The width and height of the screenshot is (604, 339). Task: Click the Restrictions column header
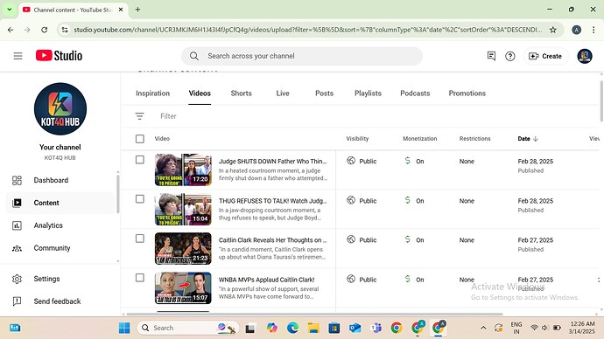pyautogui.click(x=474, y=139)
